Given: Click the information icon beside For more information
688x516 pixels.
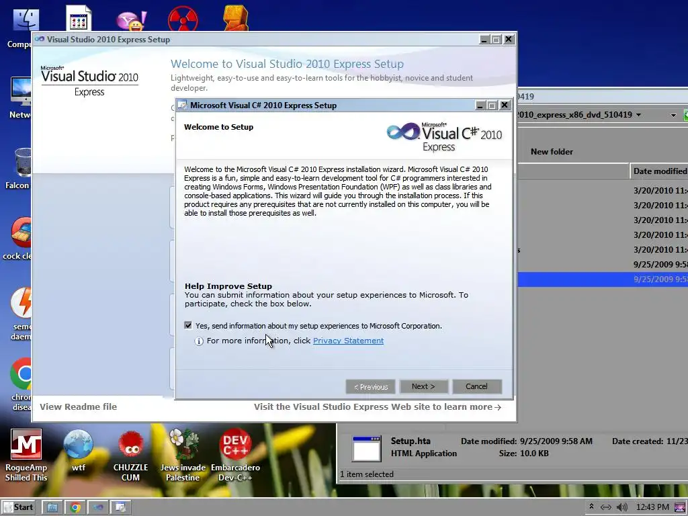Looking at the screenshot, I should coord(199,341).
